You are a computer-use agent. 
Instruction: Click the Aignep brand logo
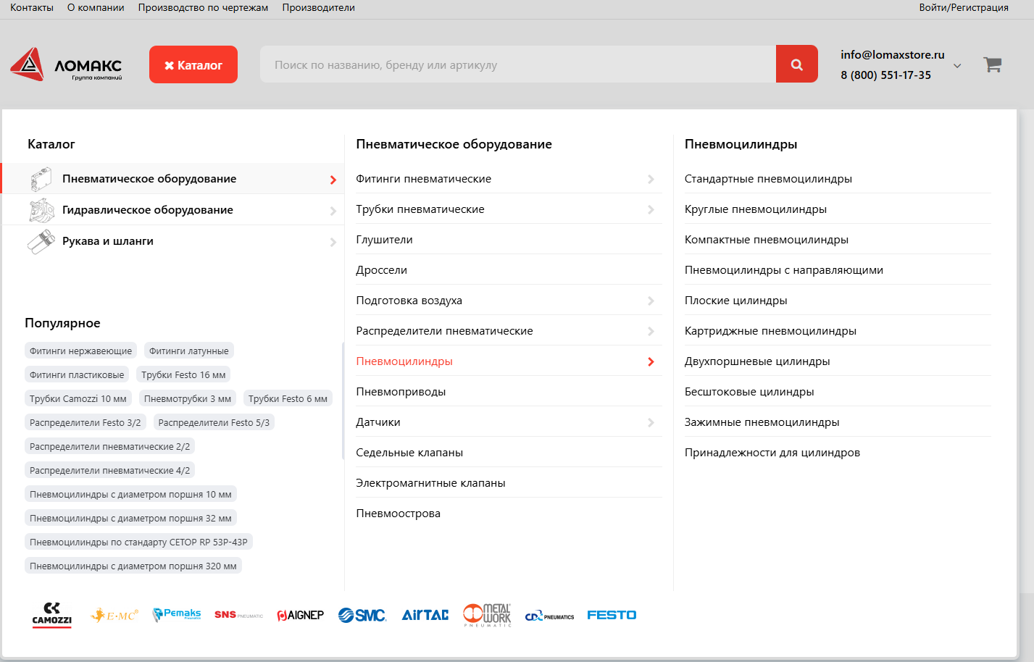point(300,615)
